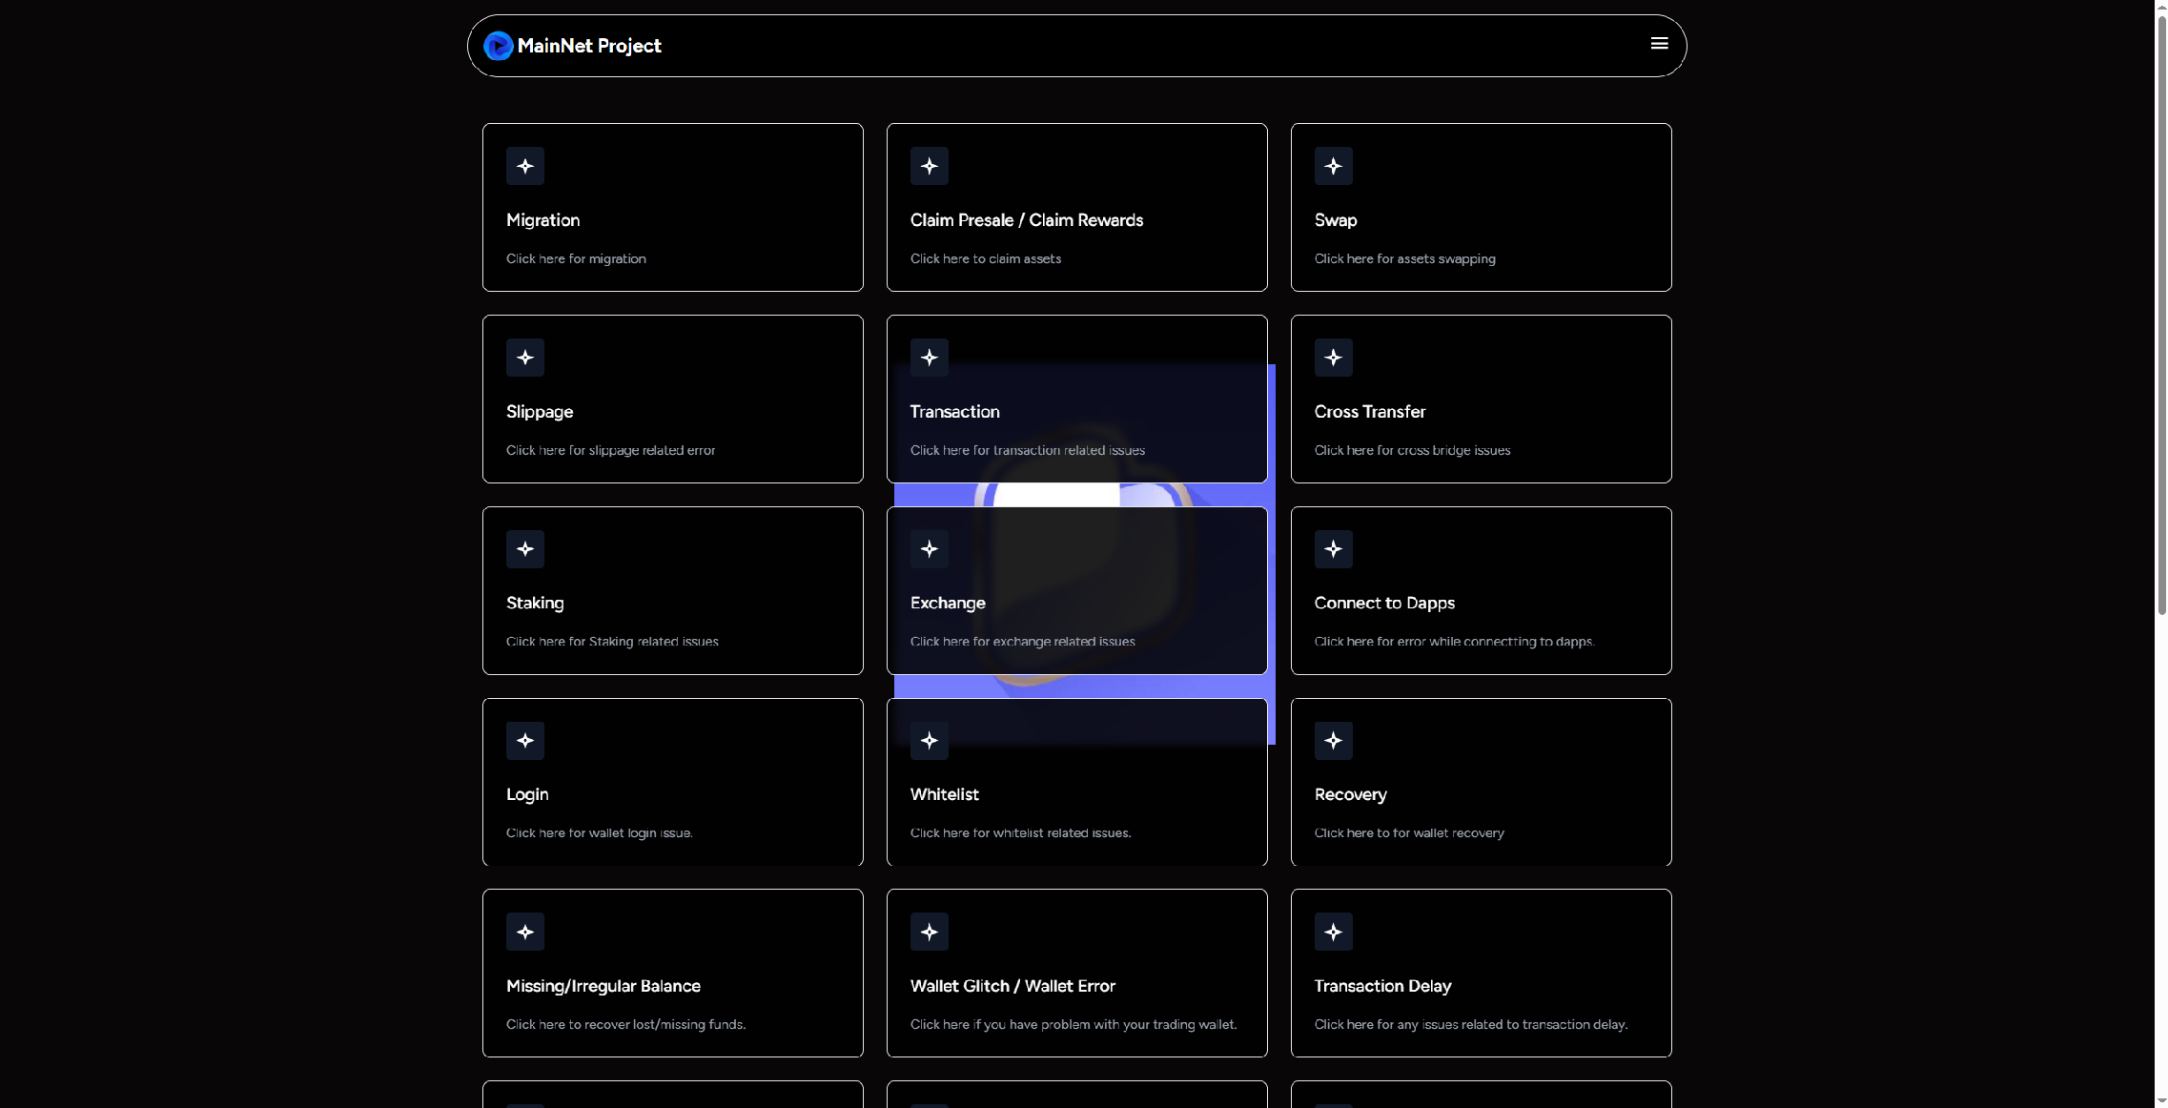
Task: Open the hamburger menu in the header
Action: click(x=1659, y=44)
